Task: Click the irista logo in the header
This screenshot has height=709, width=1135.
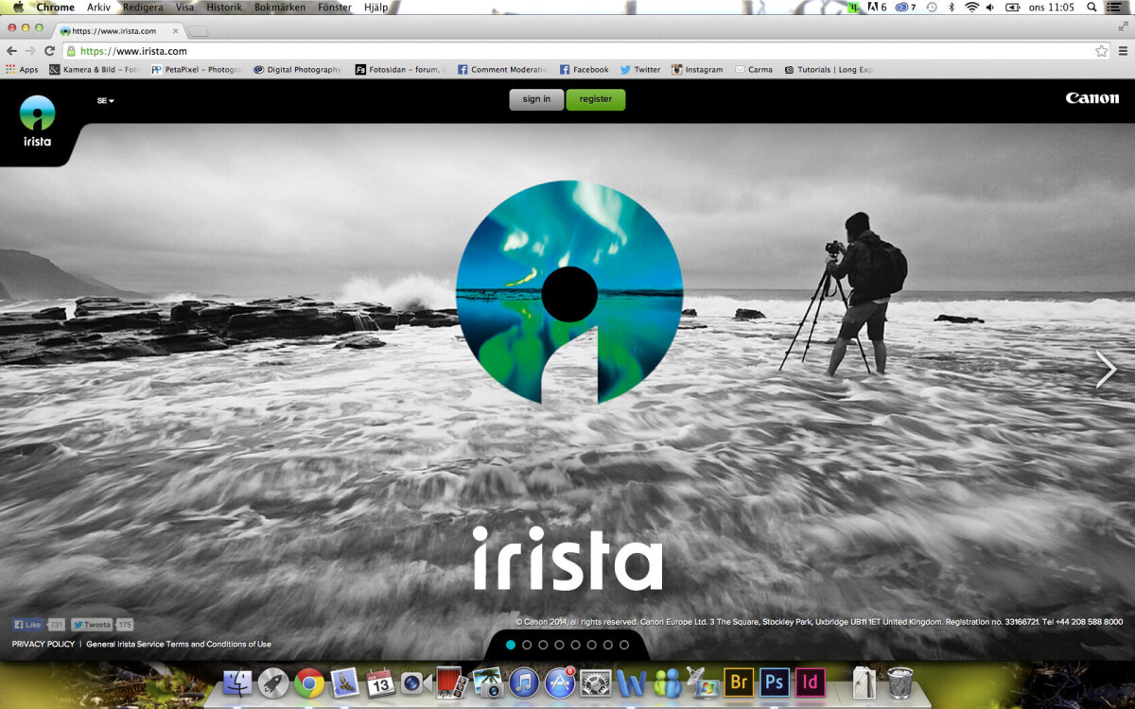Action: [x=38, y=121]
